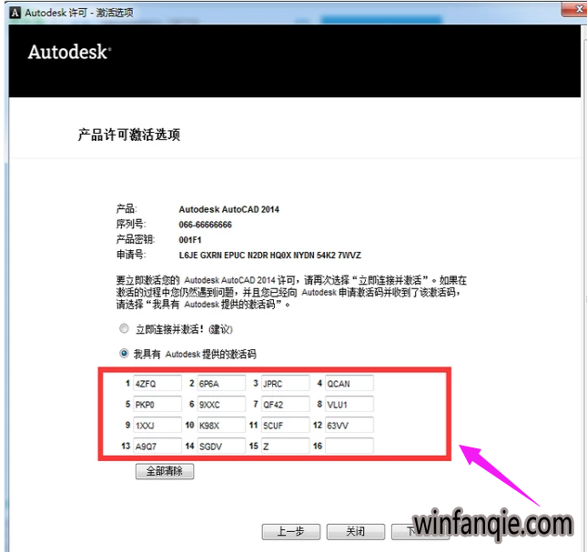
Task: Click the 产品许可激活选项 heading
Action: pos(129,135)
